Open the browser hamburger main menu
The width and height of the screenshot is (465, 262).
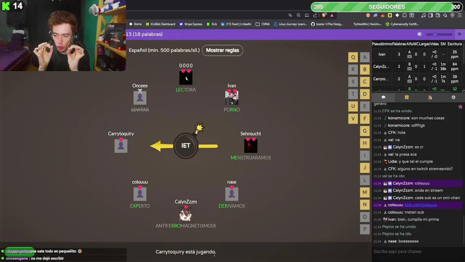pos(460,15)
